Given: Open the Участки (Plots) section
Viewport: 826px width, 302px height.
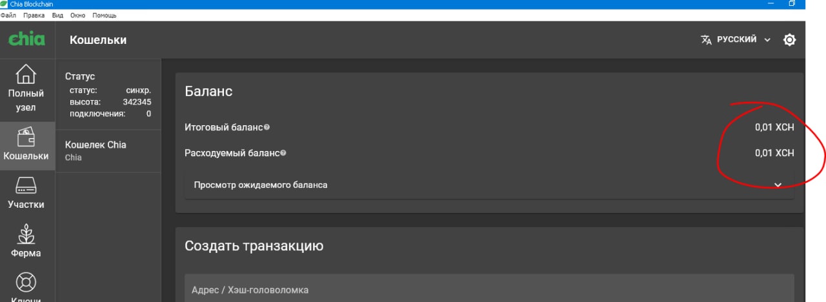Looking at the screenshot, I should pos(26,194).
